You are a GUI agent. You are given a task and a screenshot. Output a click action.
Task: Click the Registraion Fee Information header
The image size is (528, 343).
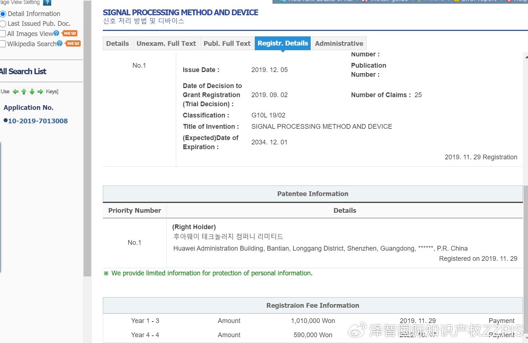(x=313, y=306)
